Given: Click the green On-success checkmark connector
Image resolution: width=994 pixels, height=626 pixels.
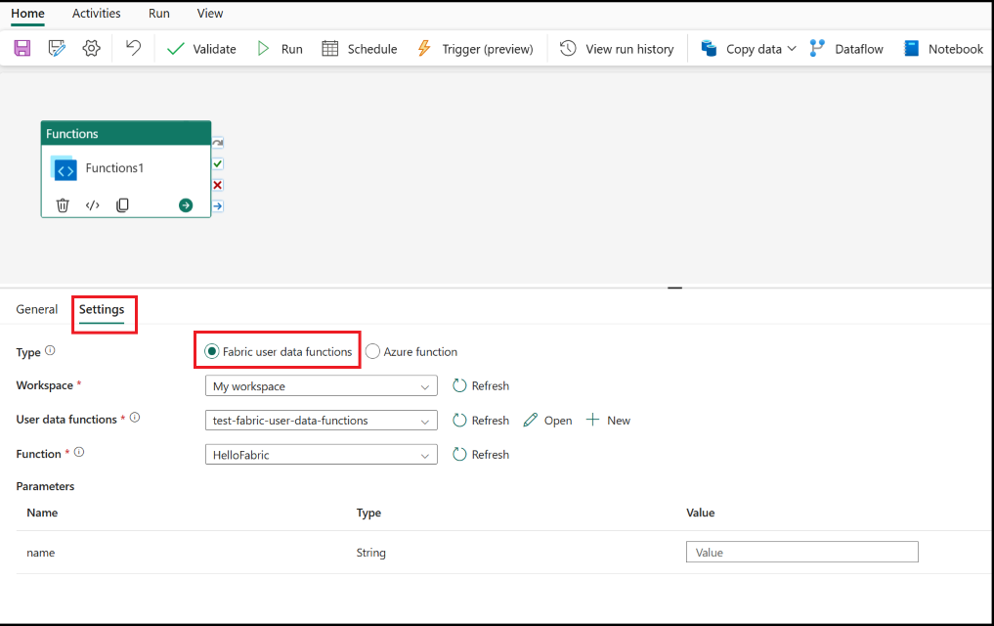Looking at the screenshot, I should (x=217, y=163).
